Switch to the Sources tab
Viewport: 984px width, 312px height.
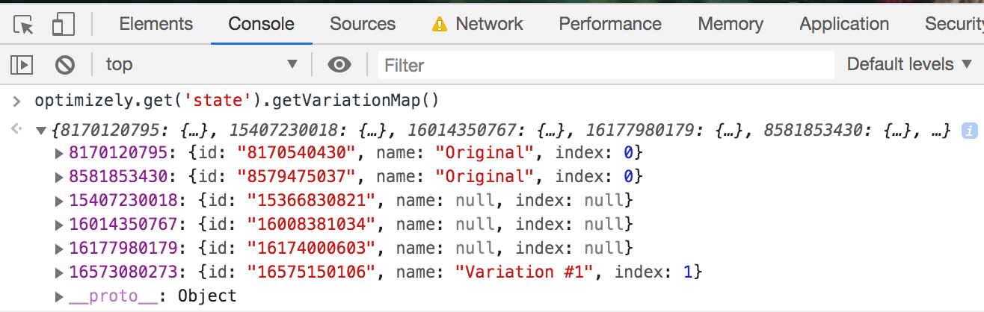362,24
